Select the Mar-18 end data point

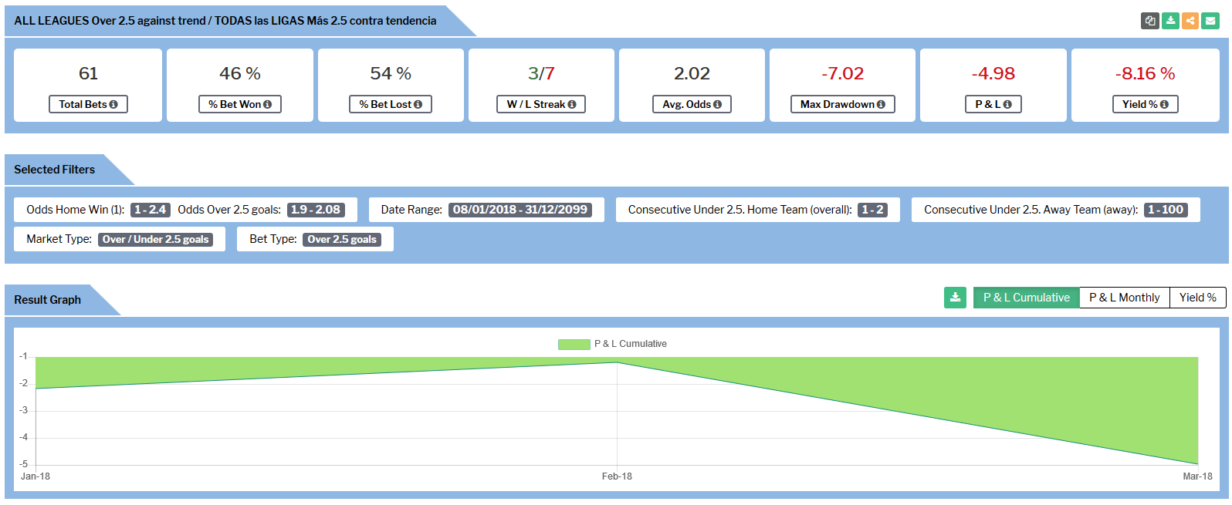(x=1197, y=464)
